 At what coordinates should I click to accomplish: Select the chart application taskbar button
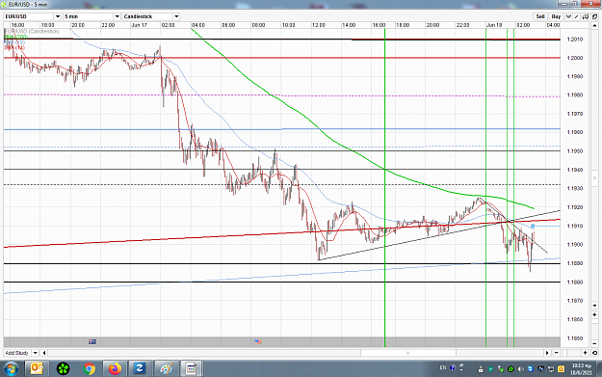click(x=192, y=369)
